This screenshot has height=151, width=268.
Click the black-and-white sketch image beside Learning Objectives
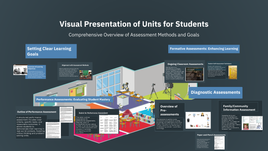20,70
